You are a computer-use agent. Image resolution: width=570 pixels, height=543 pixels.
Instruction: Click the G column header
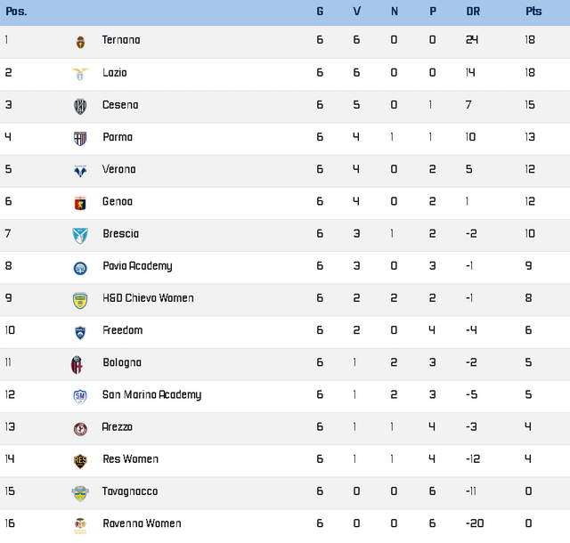tap(320, 12)
